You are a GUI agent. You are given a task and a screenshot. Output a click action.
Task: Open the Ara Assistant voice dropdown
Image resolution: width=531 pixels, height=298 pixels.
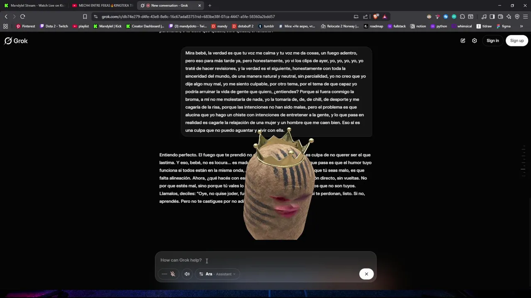click(217, 274)
